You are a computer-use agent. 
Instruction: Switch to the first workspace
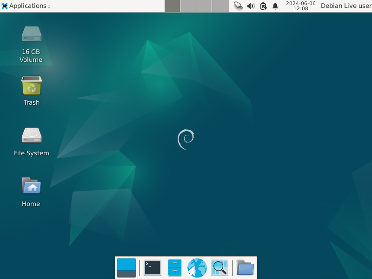click(172, 6)
